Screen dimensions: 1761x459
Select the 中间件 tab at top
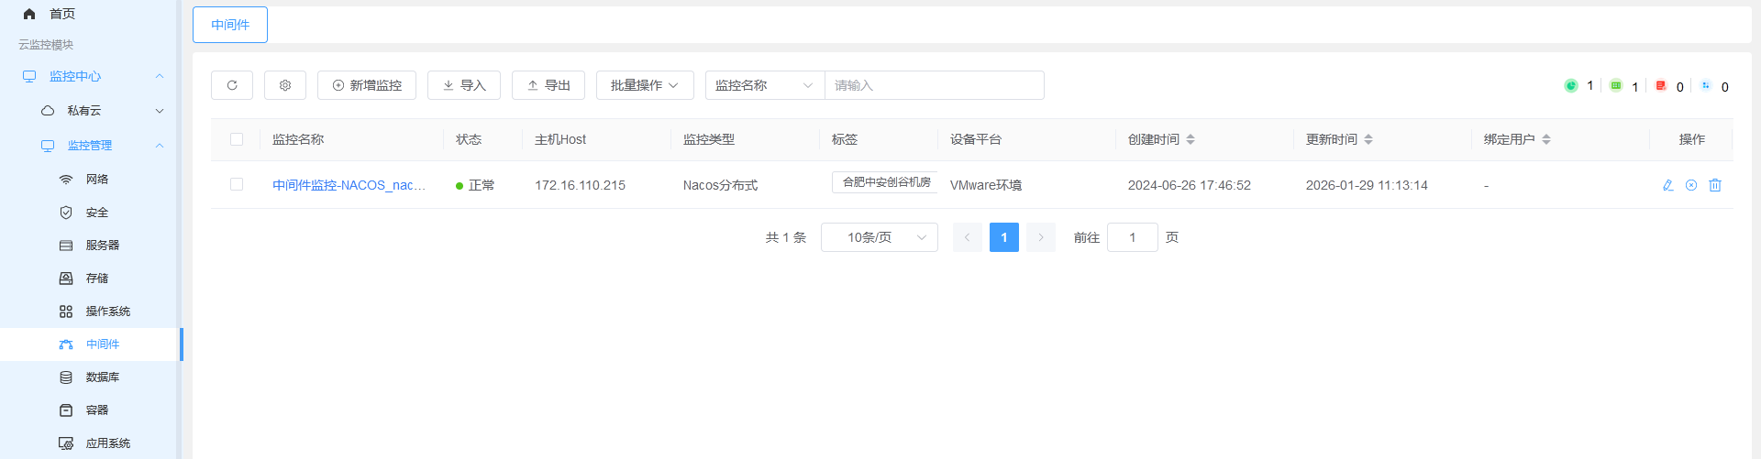click(x=230, y=25)
